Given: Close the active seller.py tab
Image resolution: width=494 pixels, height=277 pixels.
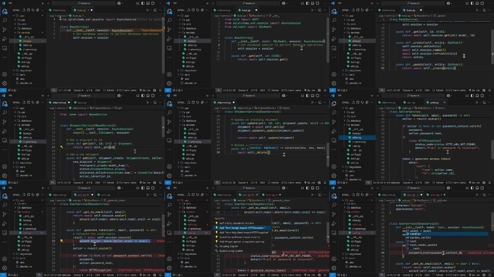Looking at the screenshot, I should click(444, 102).
